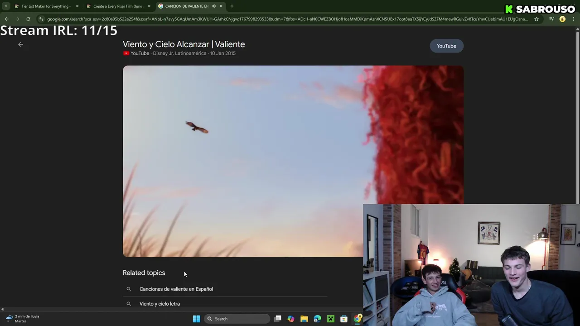Click the taskbar Search box
The height and width of the screenshot is (326, 580).
[236, 319]
